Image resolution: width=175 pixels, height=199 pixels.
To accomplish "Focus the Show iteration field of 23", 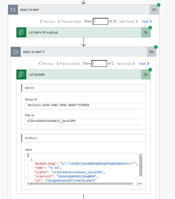I will point(101,21).
